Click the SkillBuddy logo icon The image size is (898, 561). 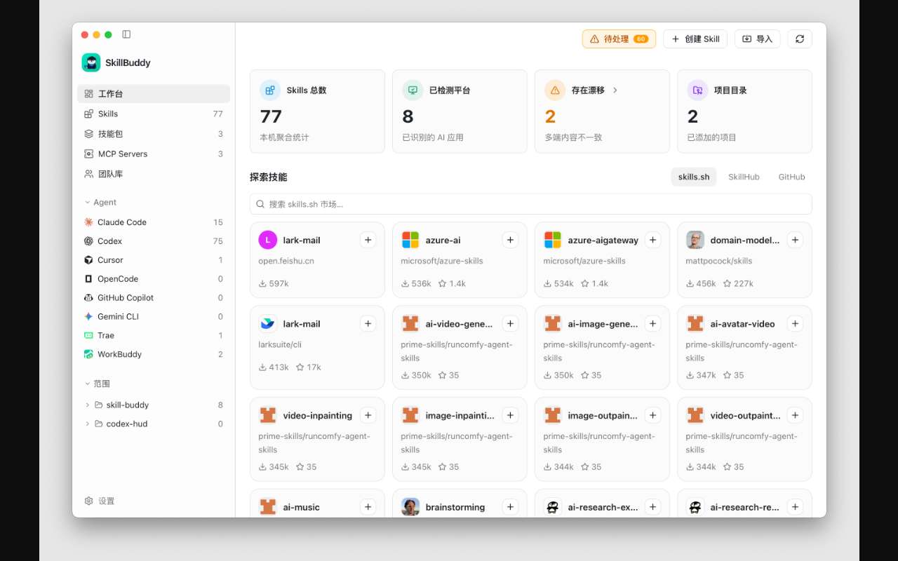coord(91,62)
